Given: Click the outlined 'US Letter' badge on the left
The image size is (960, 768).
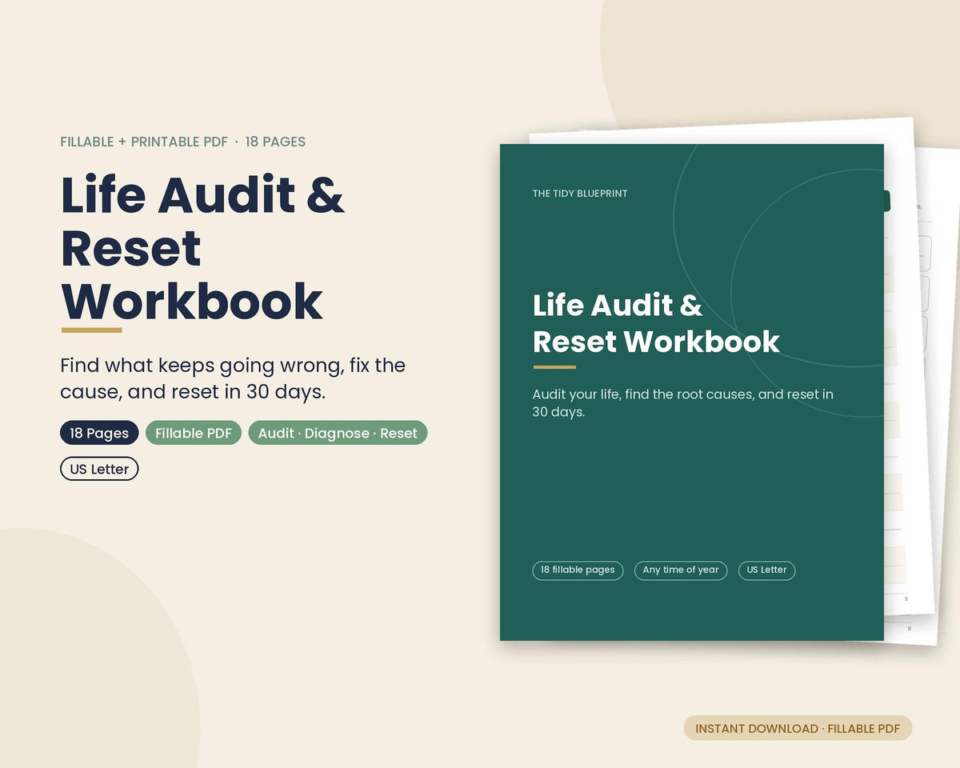Looking at the screenshot, I should pyautogui.click(x=99, y=469).
